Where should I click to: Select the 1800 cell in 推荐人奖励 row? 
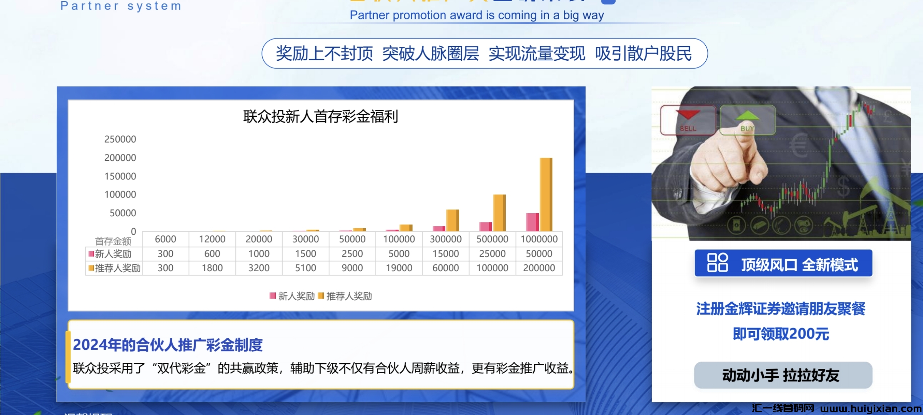pyautogui.click(x=212, y=268)
